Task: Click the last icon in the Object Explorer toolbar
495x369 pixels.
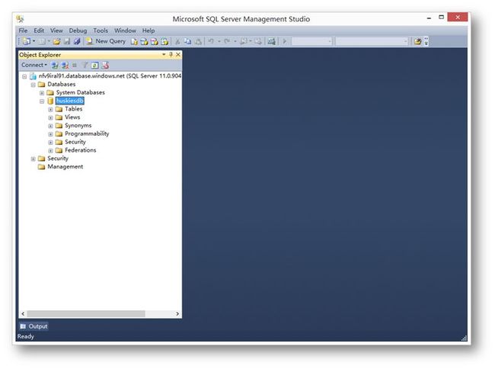Action: click(105, 66)
